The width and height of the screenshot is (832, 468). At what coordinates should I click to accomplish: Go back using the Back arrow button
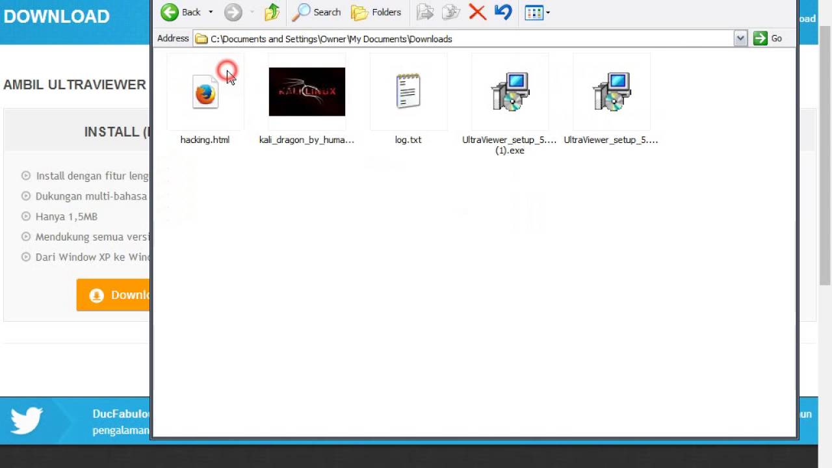tap(181, 12)
